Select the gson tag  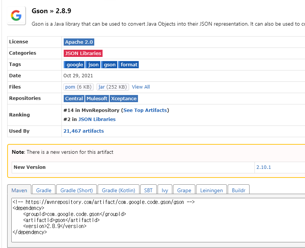pos(109,64)
